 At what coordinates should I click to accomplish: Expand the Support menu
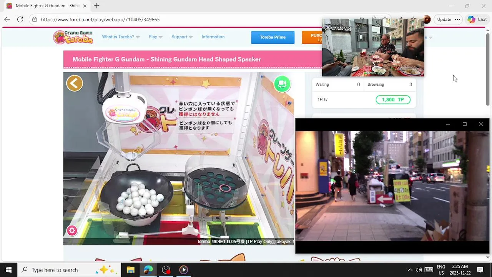tap(182, 37)
